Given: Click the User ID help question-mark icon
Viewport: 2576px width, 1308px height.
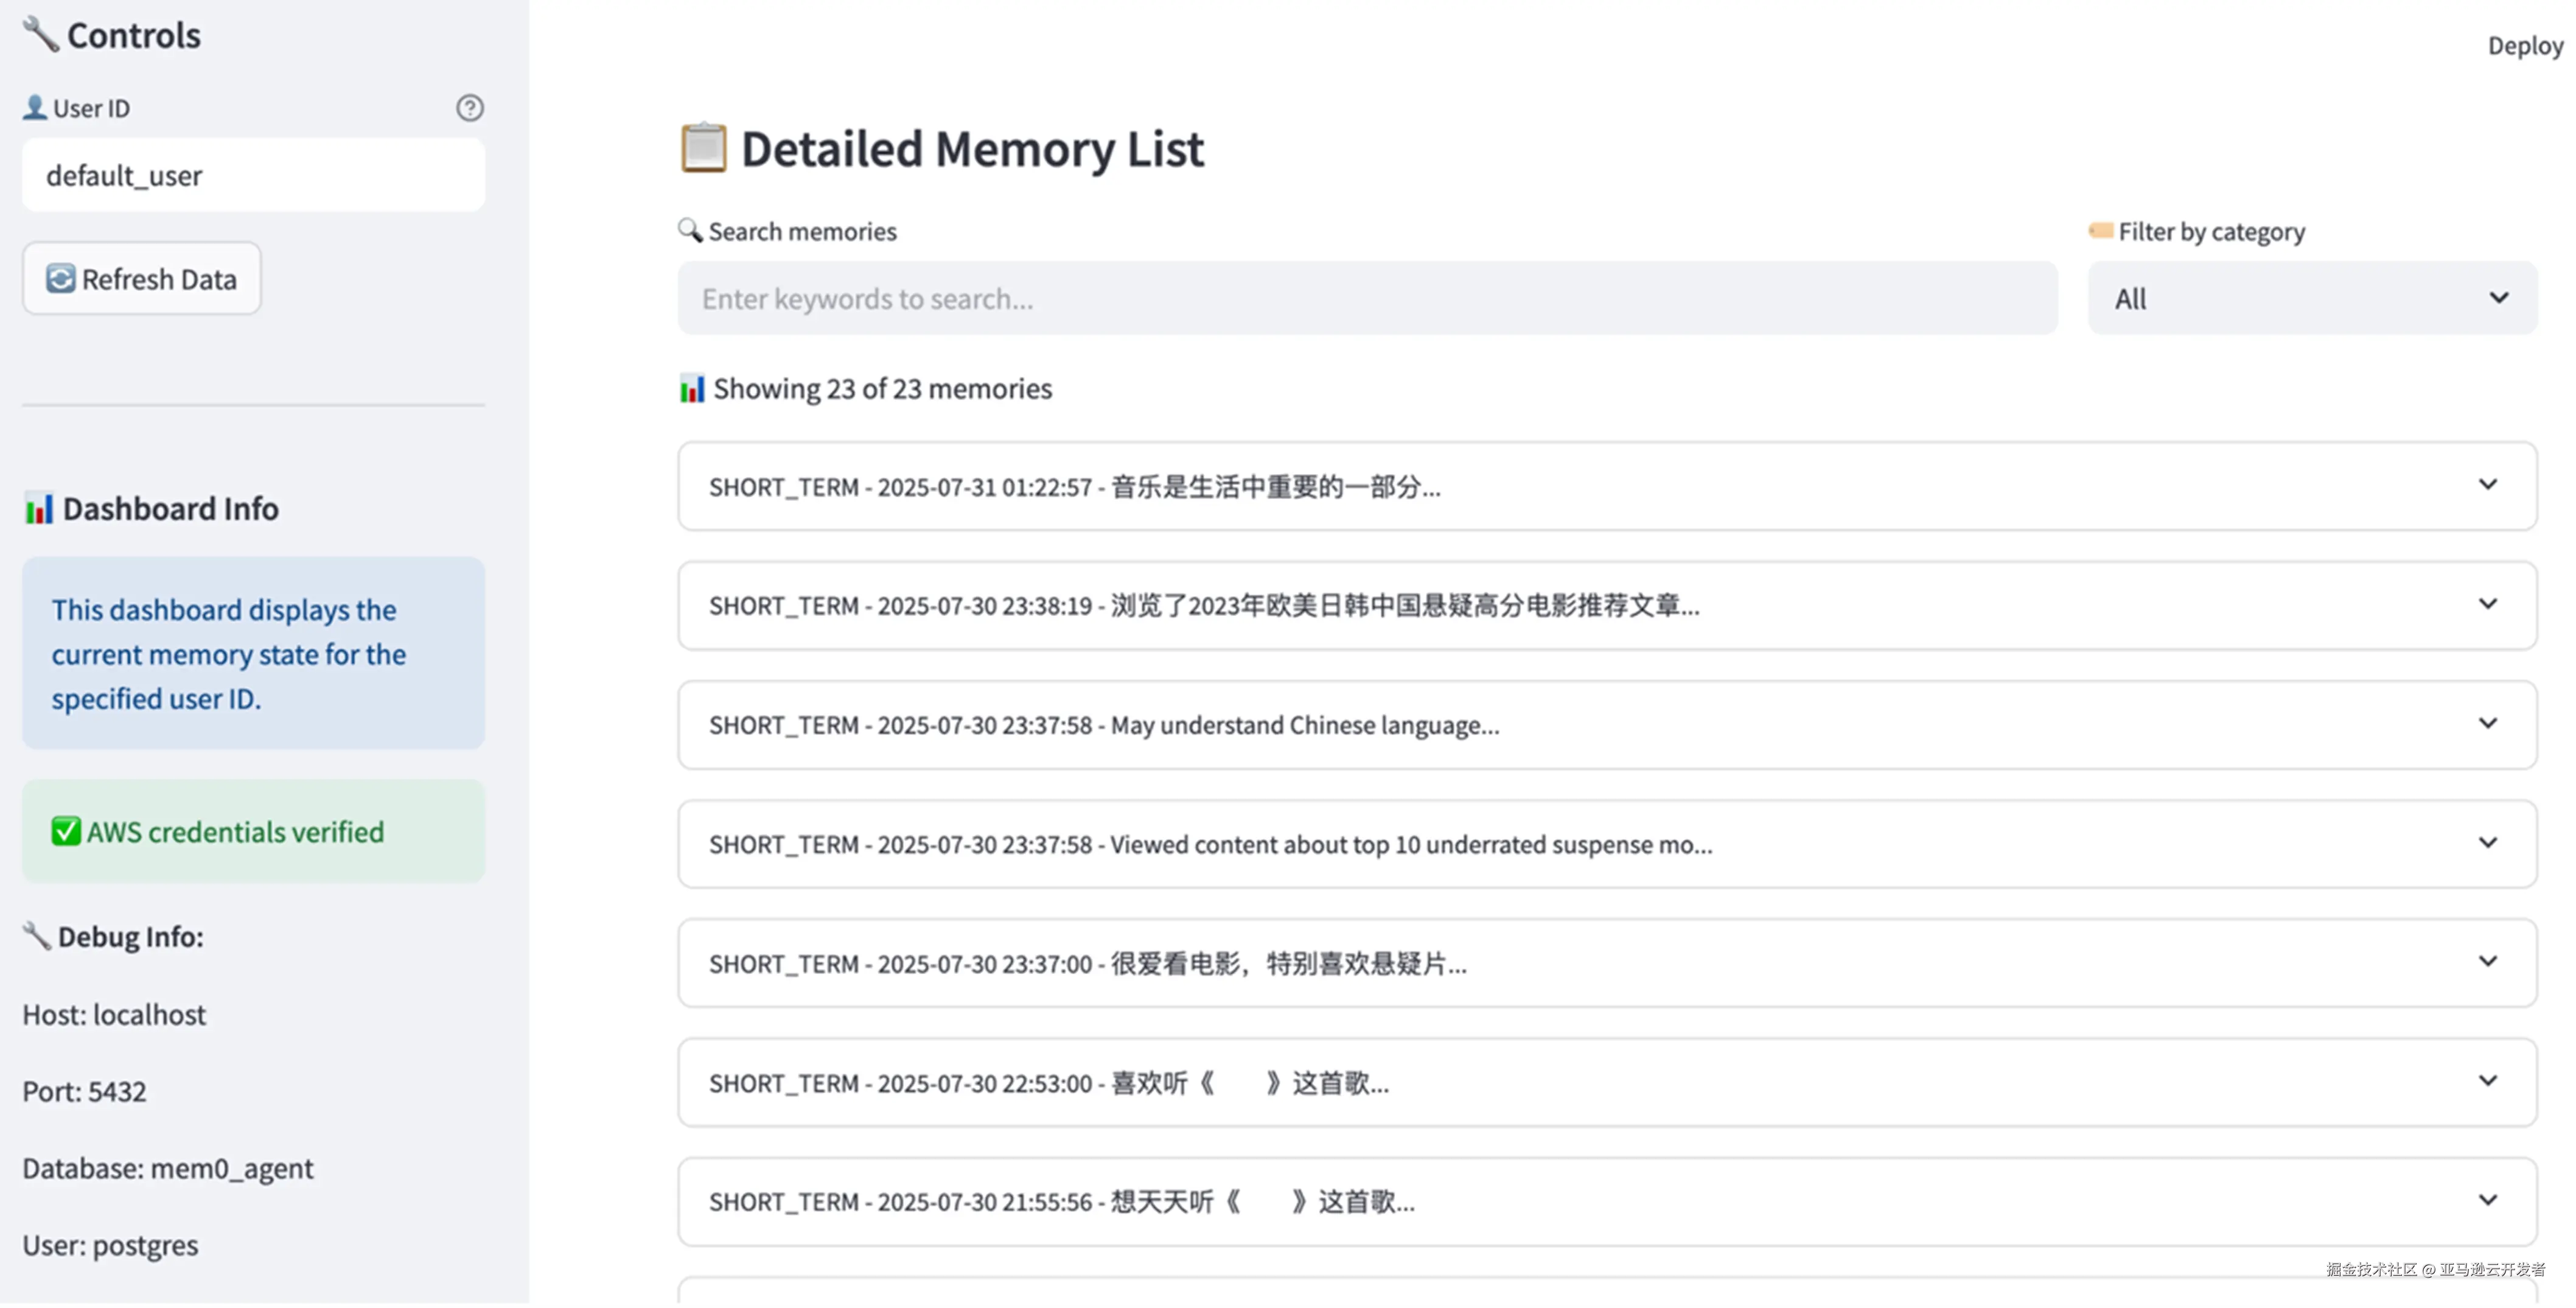Looking at the screenshot, I should pyautogui.click(x=469, y=108).
